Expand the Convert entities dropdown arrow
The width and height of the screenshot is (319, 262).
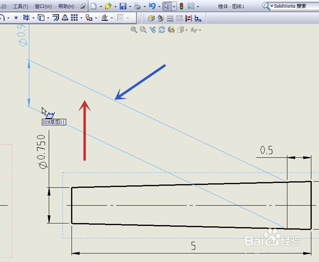(x=48, y=18)
